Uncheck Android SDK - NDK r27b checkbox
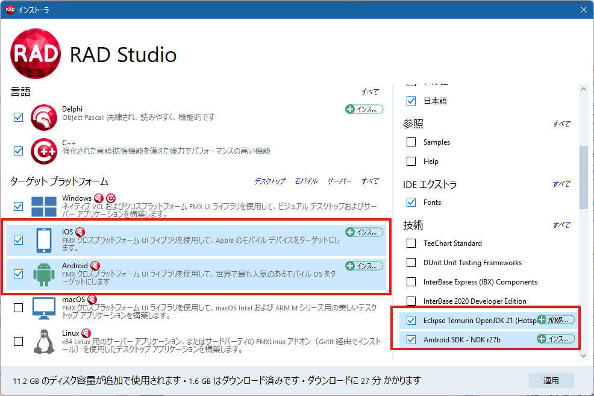This screenshot has width=594, height=396. coord(411,340)
